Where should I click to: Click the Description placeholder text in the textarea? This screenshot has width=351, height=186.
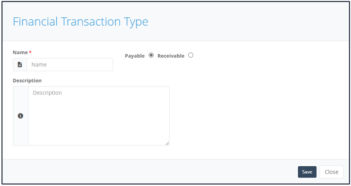[47, 93]
